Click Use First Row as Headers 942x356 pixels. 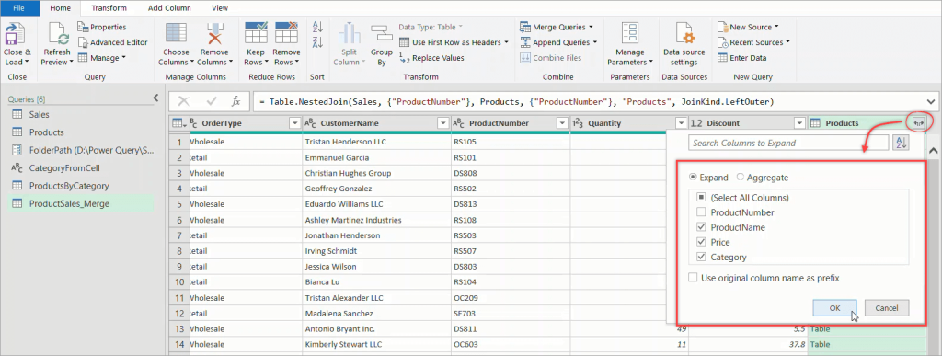coord(454,42)
